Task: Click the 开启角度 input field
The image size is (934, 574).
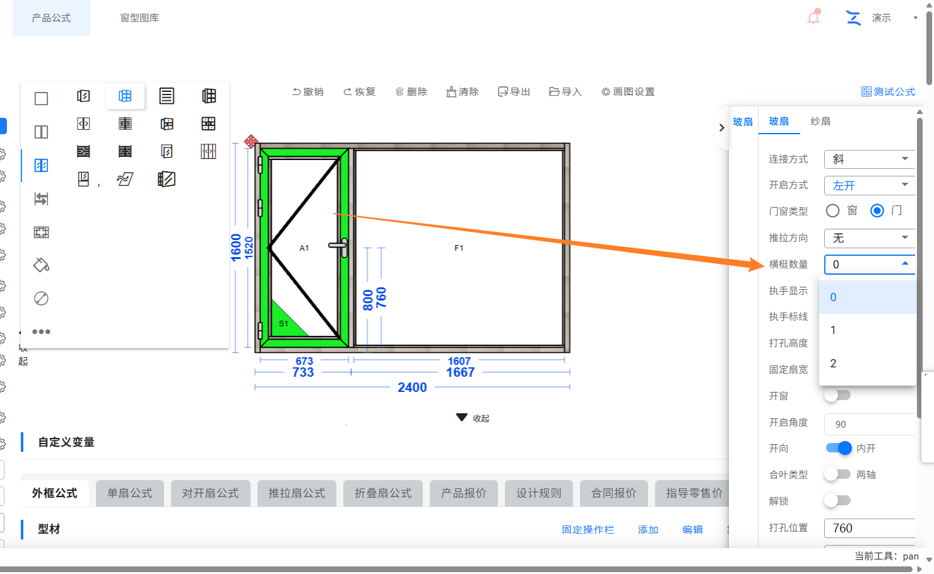Action: pyautogui.click(x=870, y=424)
